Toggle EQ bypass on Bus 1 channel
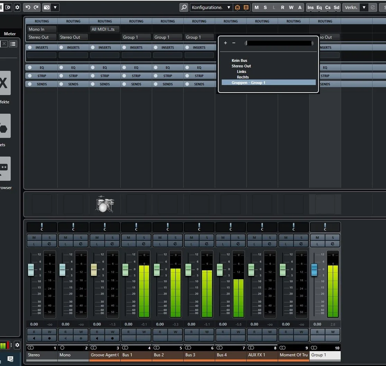The image size is (386, 366). click(x=124, y=67)
